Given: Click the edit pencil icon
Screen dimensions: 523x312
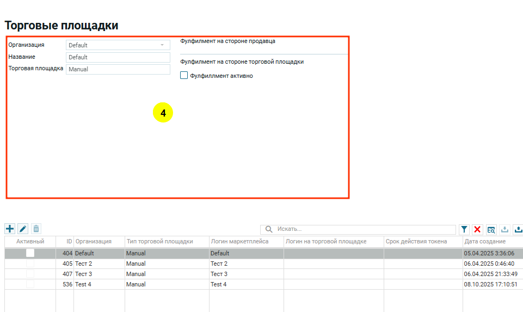Looking at the screenshot, I should [23, 229].
